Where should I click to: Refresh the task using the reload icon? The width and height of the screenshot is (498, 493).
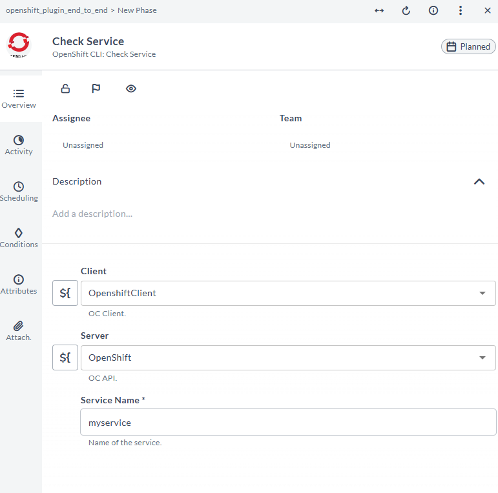[406, 11]
